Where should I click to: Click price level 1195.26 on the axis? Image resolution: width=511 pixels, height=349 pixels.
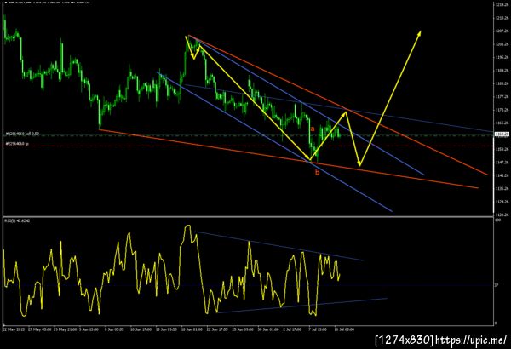pos(502,57)
